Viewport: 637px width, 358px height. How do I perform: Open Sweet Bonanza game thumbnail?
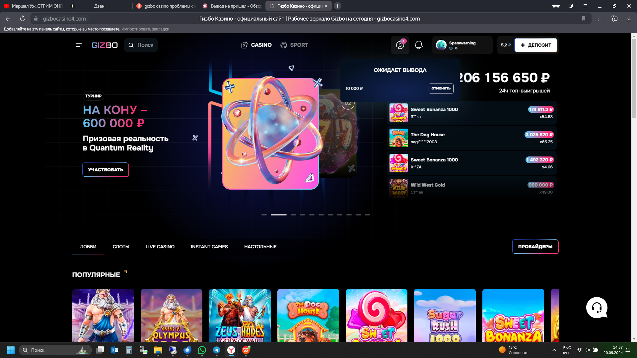(513, 316)
